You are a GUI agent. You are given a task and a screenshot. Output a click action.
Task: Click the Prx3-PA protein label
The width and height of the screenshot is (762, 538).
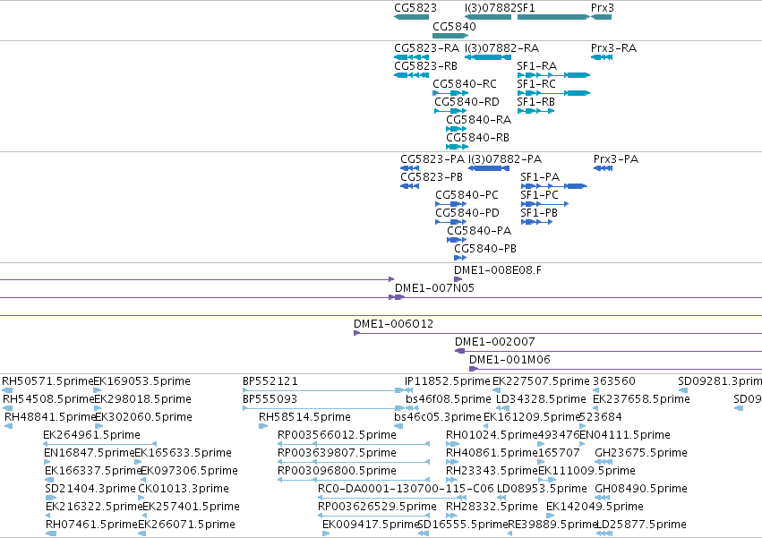point(616,159)
